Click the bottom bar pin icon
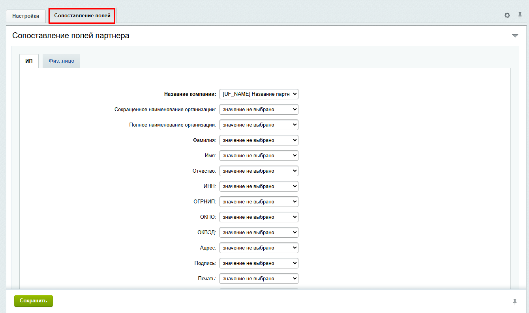 coord(514,302)
